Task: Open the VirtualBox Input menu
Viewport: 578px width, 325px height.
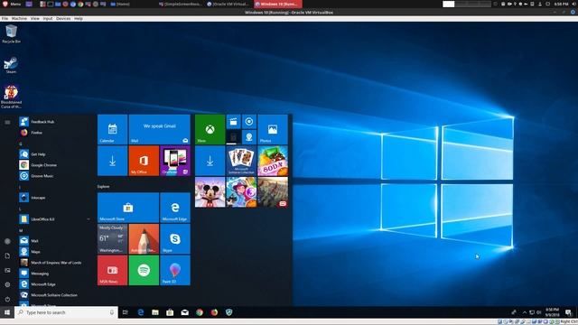Action: (x=48, y=18)
